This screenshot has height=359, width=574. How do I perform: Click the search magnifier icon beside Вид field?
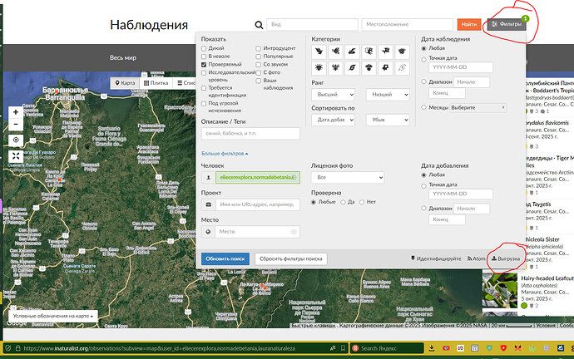point(259,25)
